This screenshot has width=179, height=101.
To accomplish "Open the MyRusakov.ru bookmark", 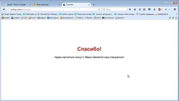I will (30, 14).
